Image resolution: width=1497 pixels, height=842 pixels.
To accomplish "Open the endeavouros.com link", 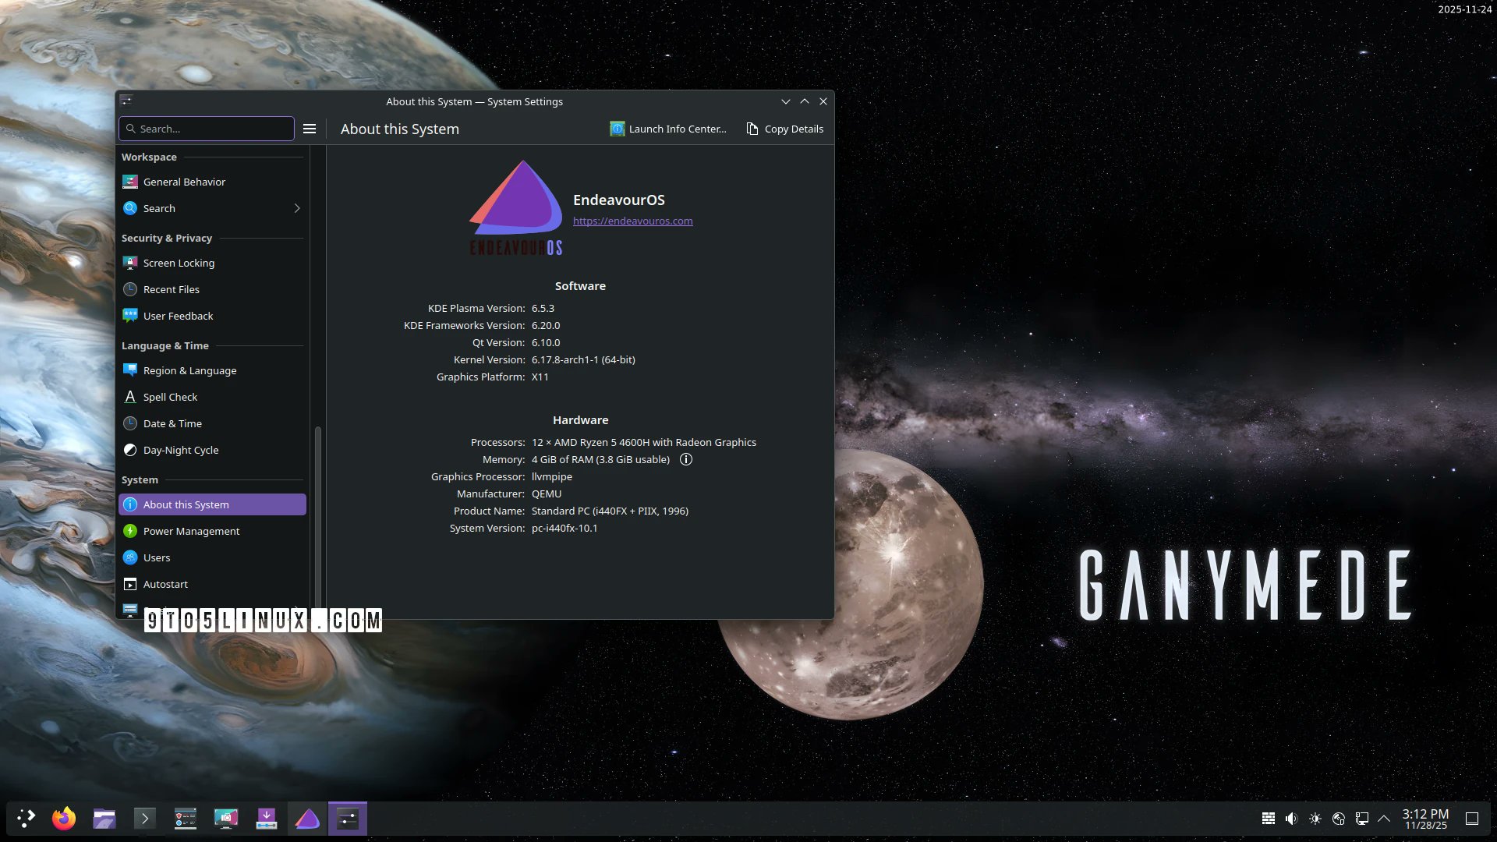I will pos(632,221).
